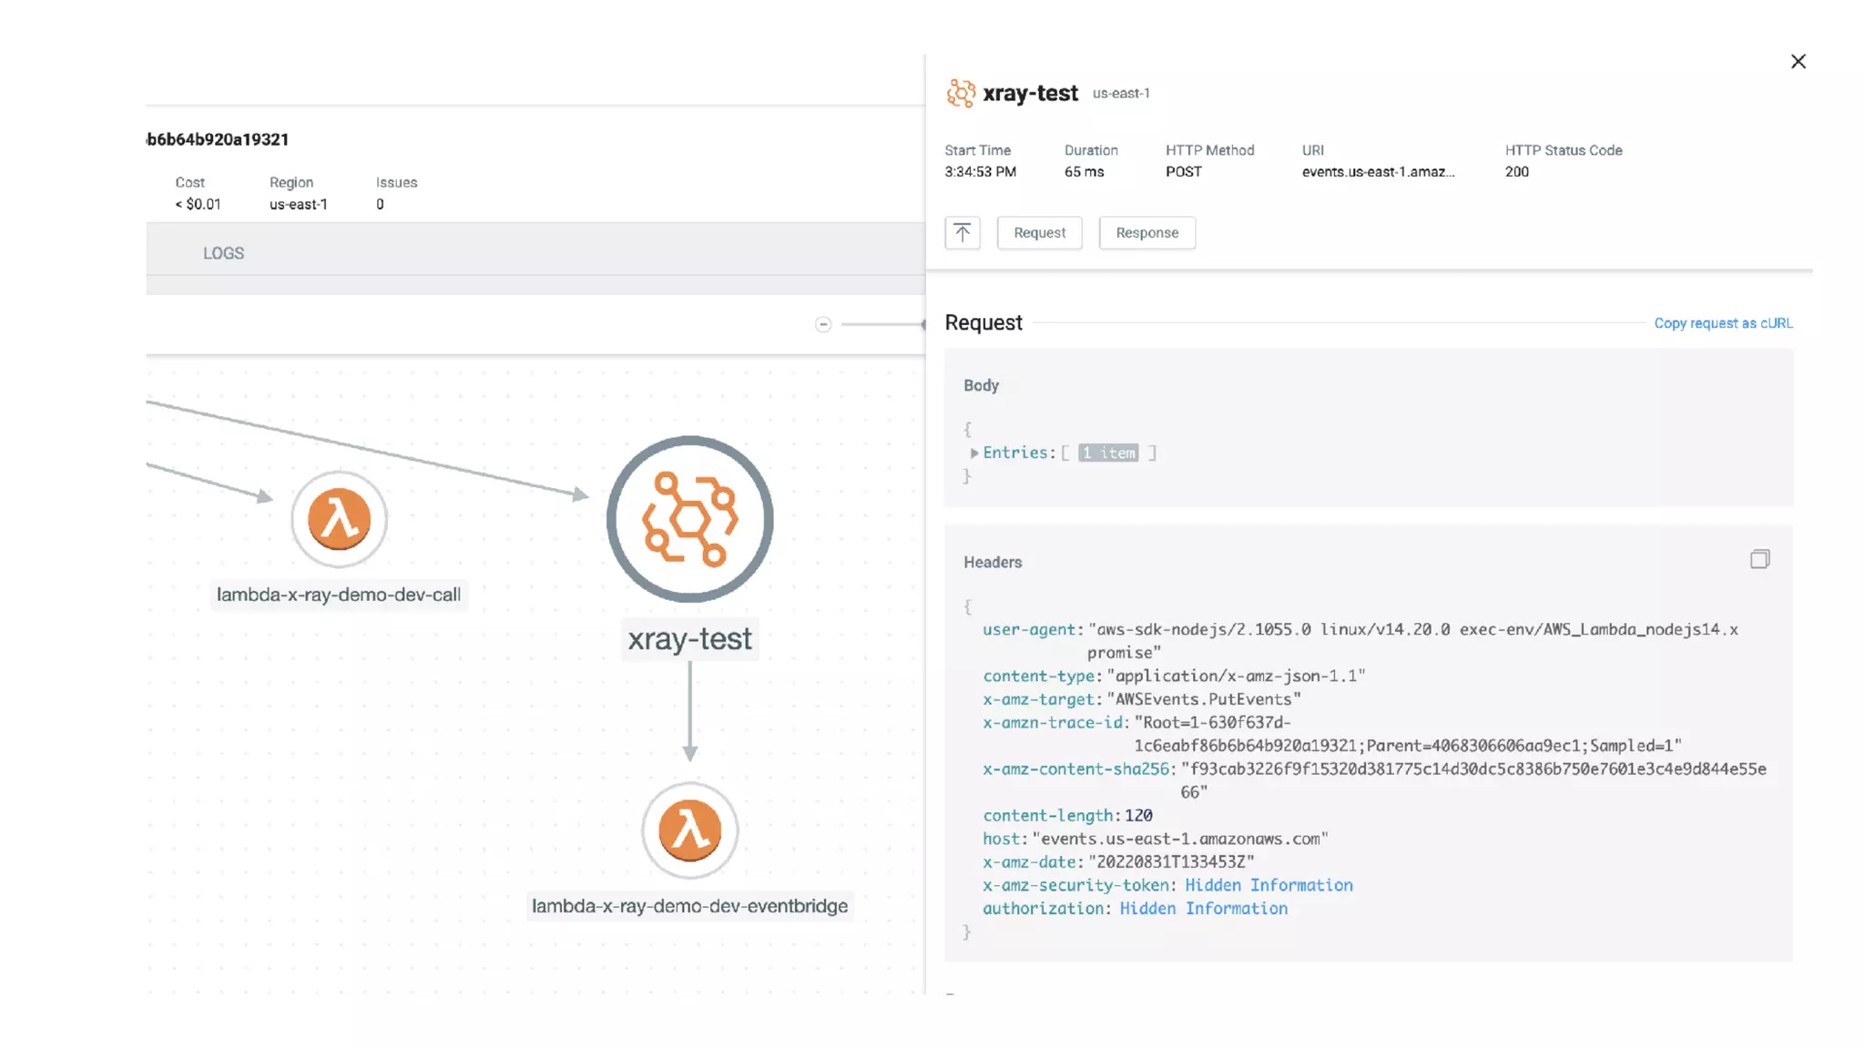Jump to the Response section
This screenshot has height=1049, width=1865.
pos(1147,232)
